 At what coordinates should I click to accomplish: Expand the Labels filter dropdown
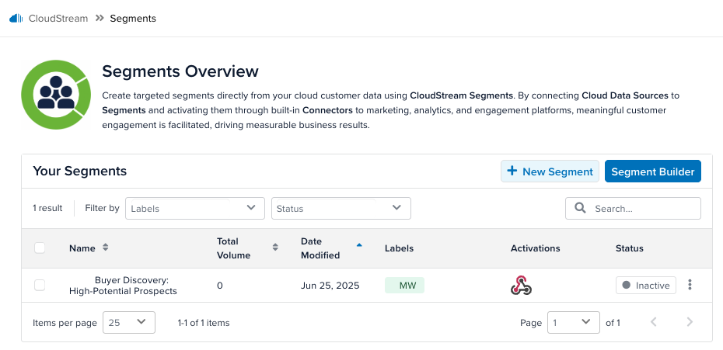pos(195,208)
